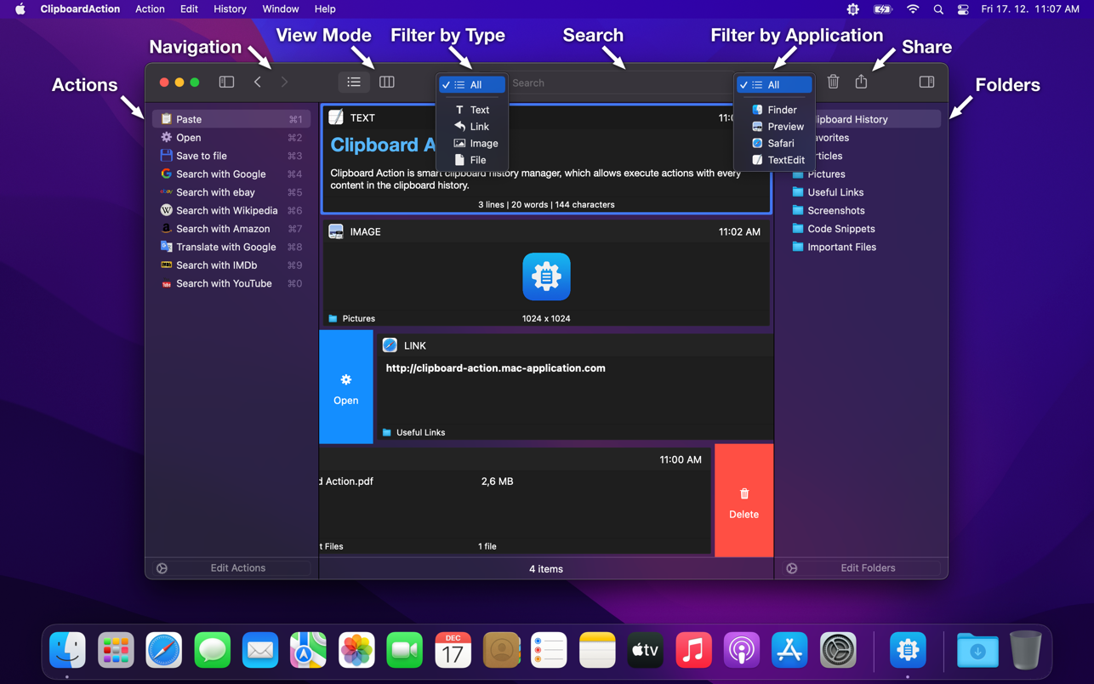Click the Edit Folders button
This screenshot has width=1094, height=684.
[868, 568]
